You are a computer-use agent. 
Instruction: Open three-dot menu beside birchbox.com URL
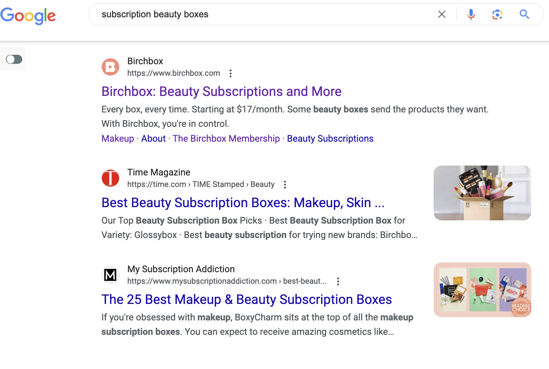pyautogui.click(x=230, y=73)
